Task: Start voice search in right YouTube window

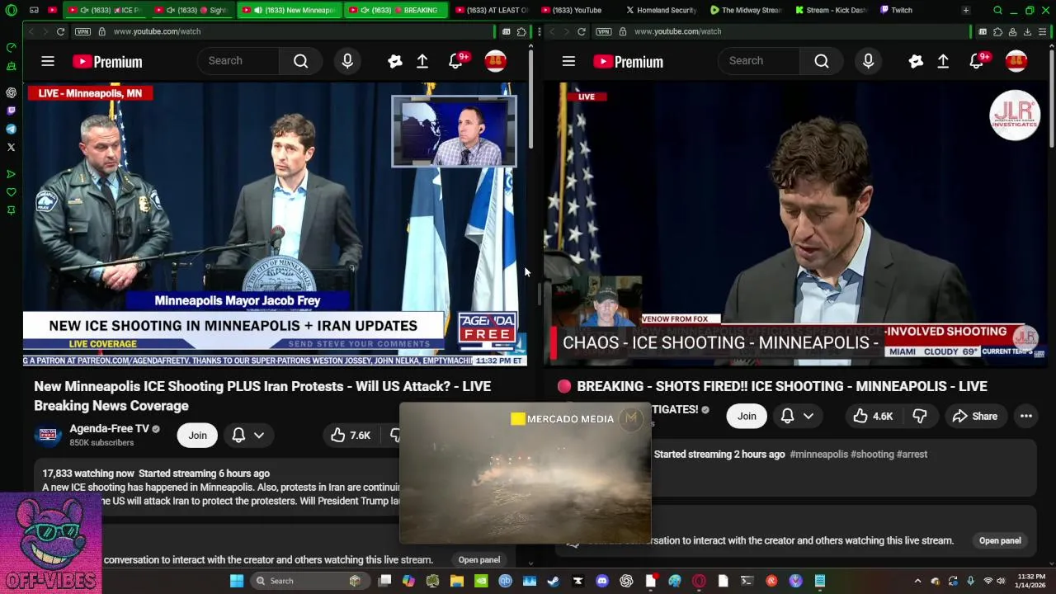Action: [868, 61]
